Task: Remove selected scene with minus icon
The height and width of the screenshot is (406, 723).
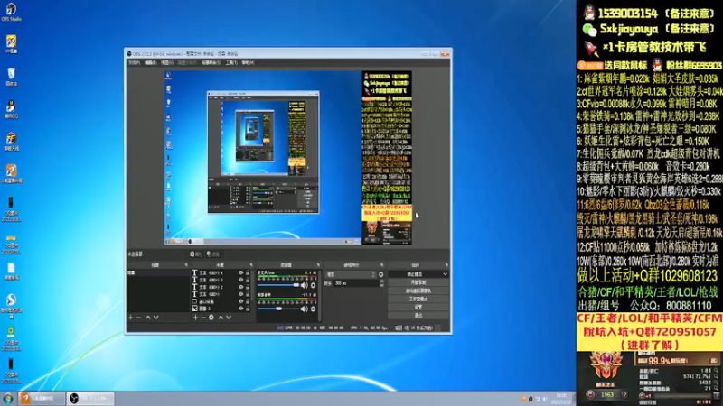Action: [139, 318]
